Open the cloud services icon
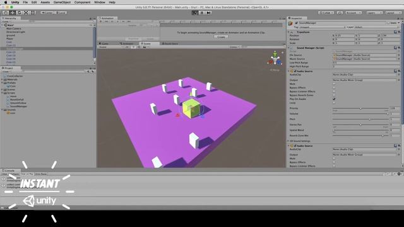The image size is (404, 227). point(340,13)
